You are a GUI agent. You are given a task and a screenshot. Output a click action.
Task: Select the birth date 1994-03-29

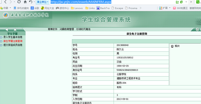123,66
